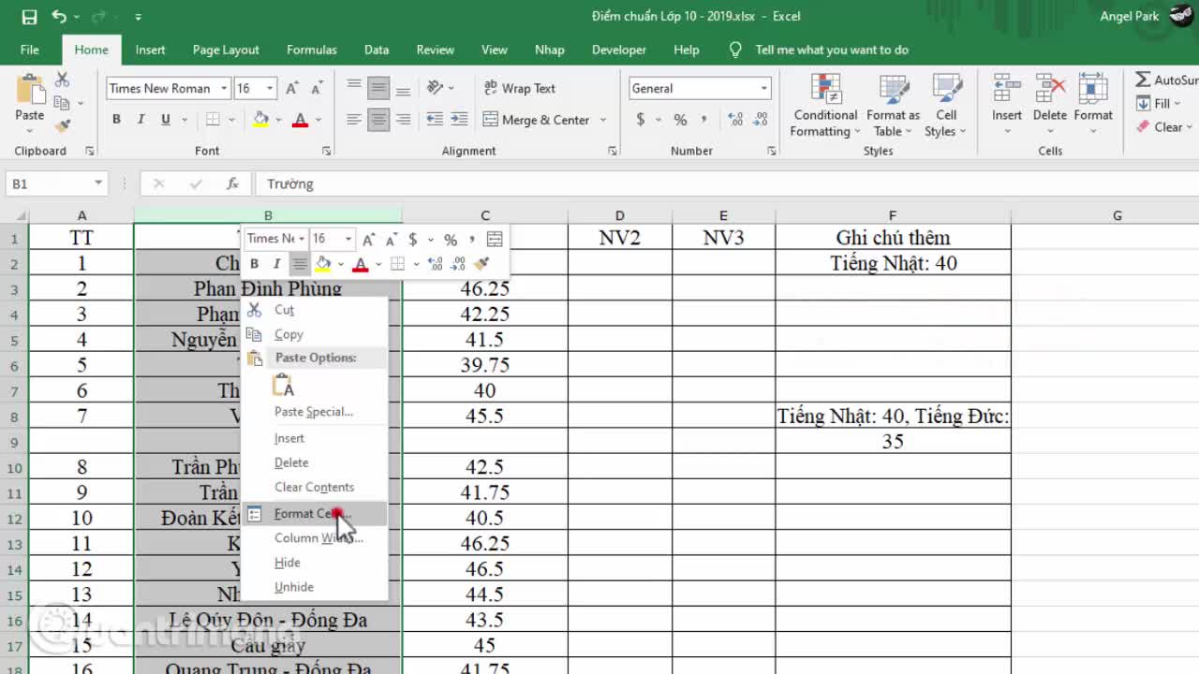Open ribbon font size dropdown
1199x674 pixels.
tap(270, 88)
